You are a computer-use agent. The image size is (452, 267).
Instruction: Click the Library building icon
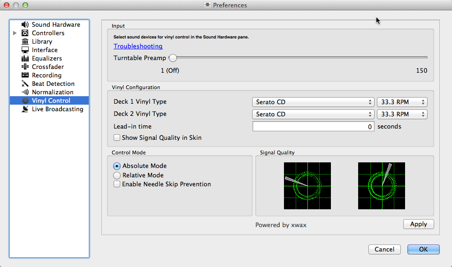tap(25, 41)
